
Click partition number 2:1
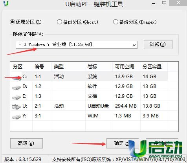pyautogui.click(x=38, y=106)
